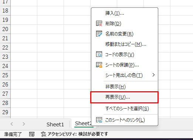Click the next sheet navigation arrow
This screenshot has height=140, width=193.
(24, 124)
